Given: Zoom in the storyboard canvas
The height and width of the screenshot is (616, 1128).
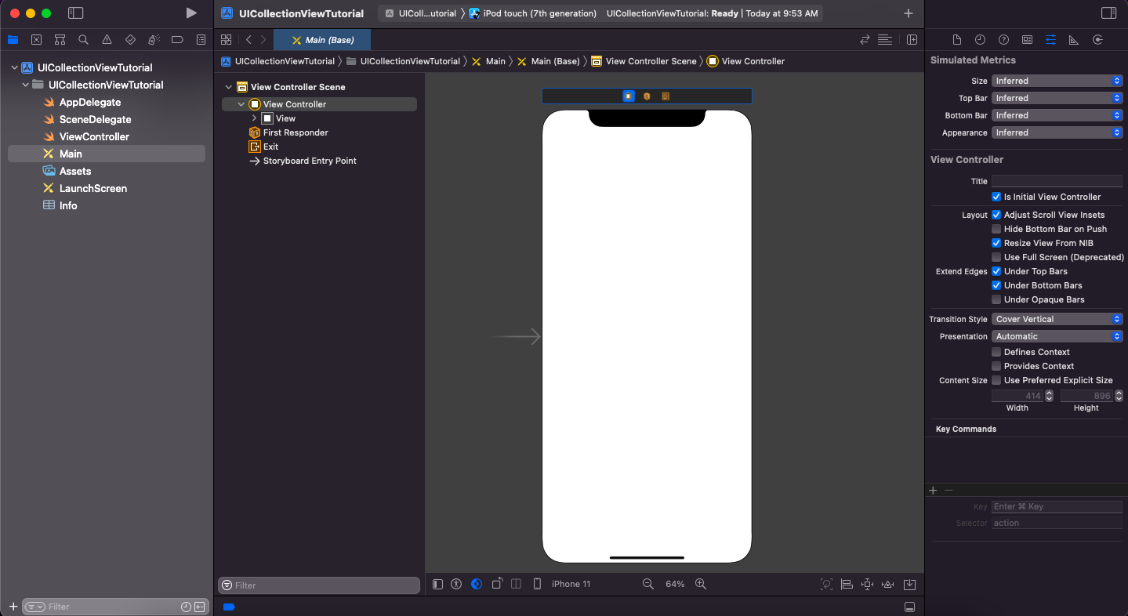Looking at the screenshot, I should 701,584.
